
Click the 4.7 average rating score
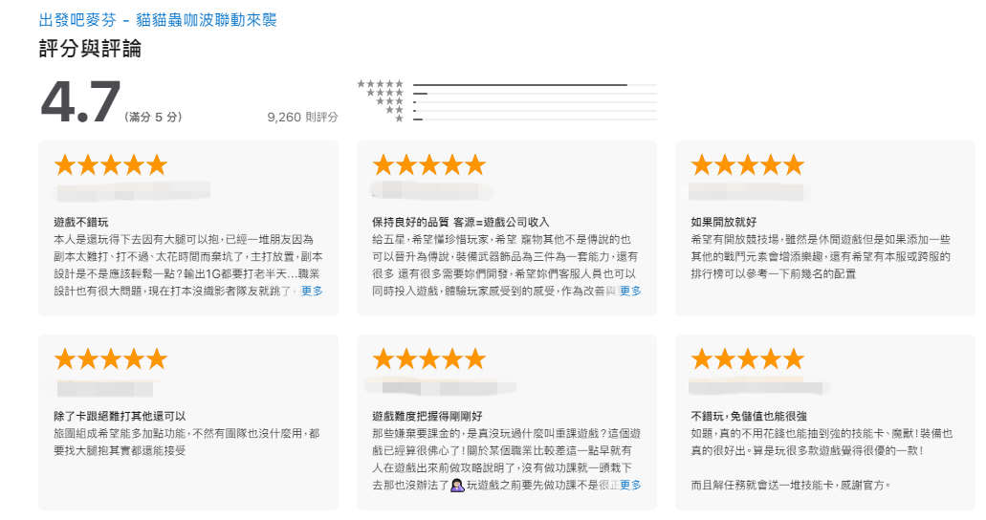80,102
